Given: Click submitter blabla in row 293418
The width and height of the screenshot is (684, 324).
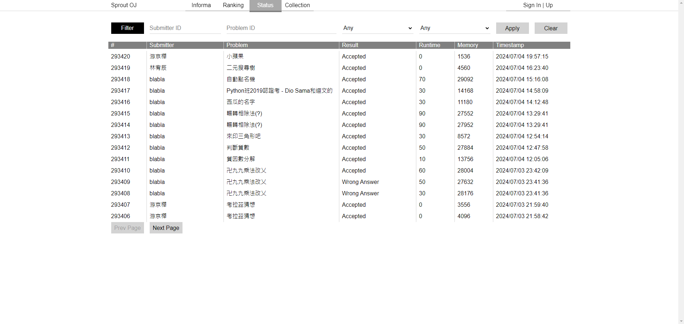Looking at the screenshot, I should [157, 79].
